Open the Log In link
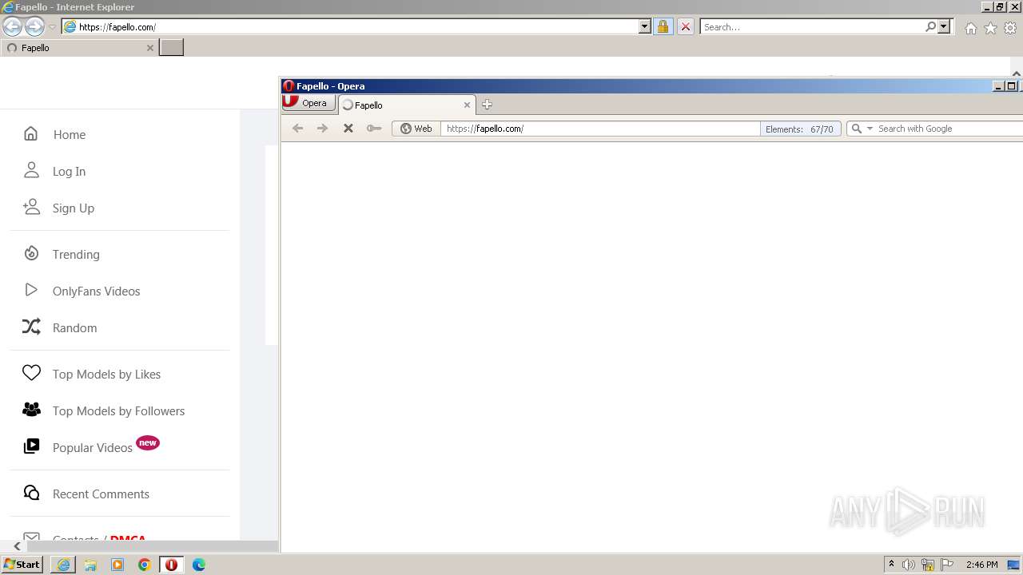 click(x=69, y=171)
